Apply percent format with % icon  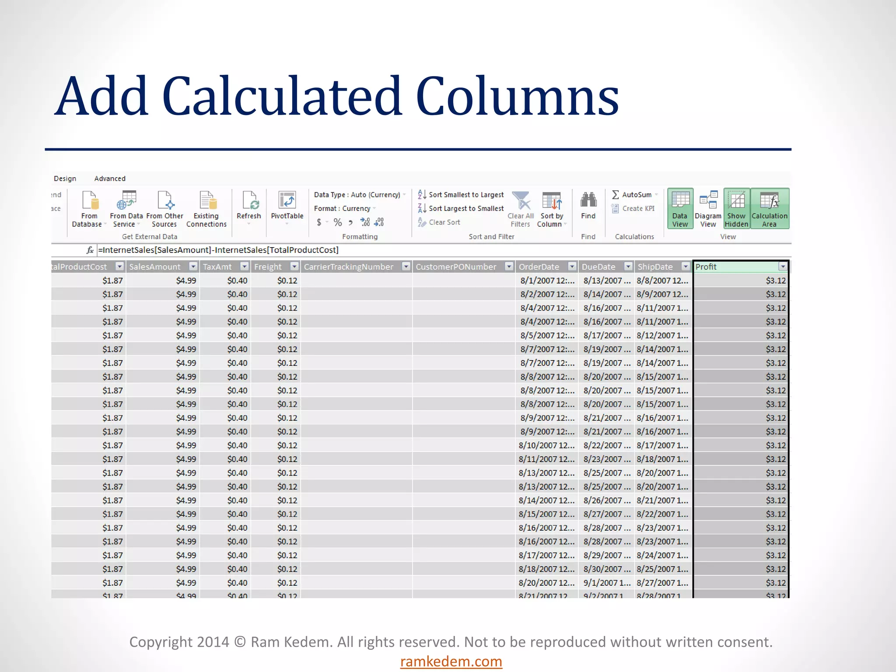coord(337,223)
